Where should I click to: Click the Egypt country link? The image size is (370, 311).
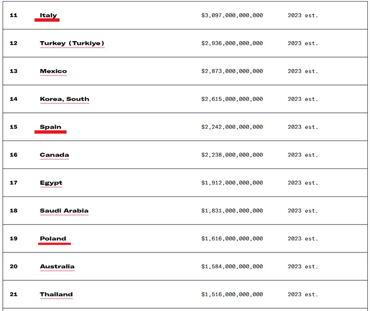[51, 183]
